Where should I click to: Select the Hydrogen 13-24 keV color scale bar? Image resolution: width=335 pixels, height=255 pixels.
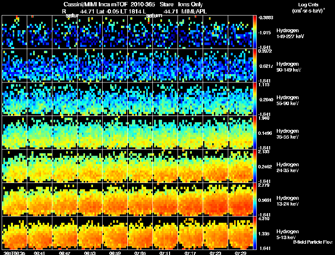pos(255,199)
